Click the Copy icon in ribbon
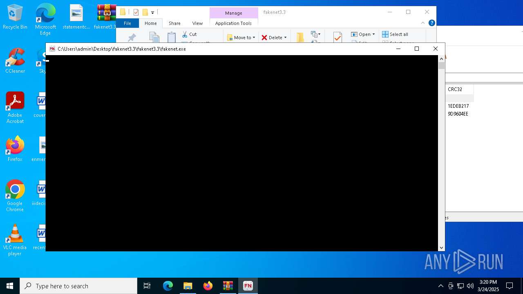Screen dimensions: 523x294 tap(154, 37)
